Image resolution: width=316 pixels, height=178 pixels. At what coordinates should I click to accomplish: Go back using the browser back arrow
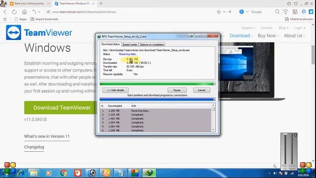tap(5, 12)
